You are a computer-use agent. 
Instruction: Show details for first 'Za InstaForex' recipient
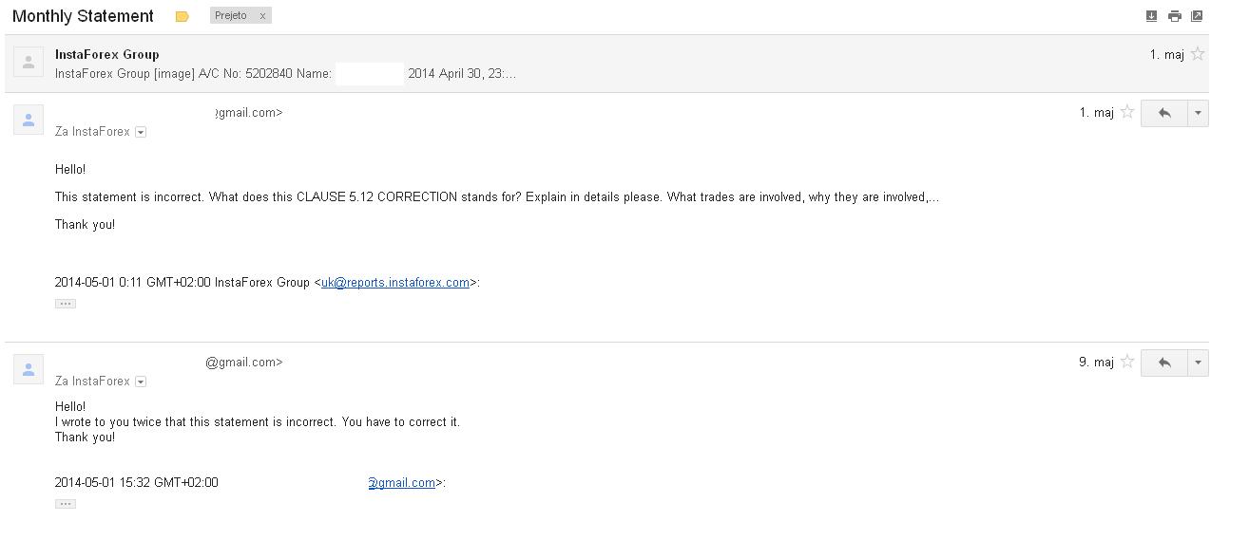(x=141, y=132)
